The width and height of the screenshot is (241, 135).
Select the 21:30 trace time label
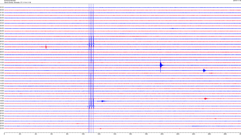(x=2, y=118)
